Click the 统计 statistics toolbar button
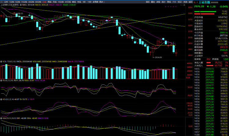Viewport: 229px width, 136px height. 163,2
